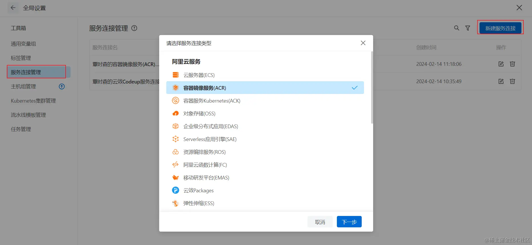This screenshot has height=245, width=532.
Task: Open 标签管理 in the sidebar
Action: tap(21, 58)
